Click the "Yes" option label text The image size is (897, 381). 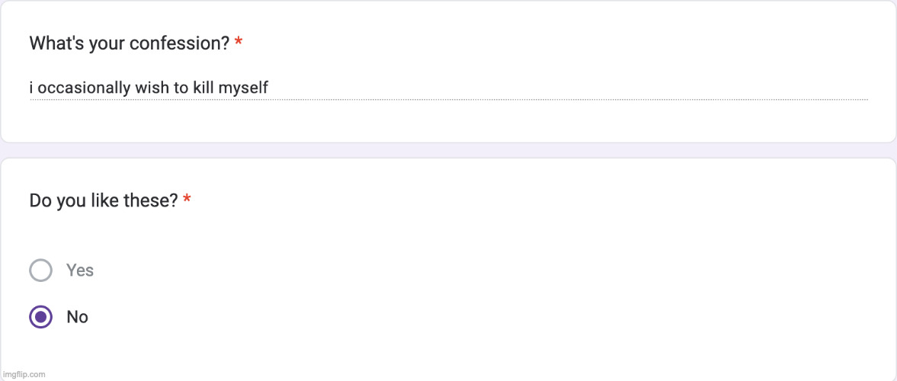point(80,271)
